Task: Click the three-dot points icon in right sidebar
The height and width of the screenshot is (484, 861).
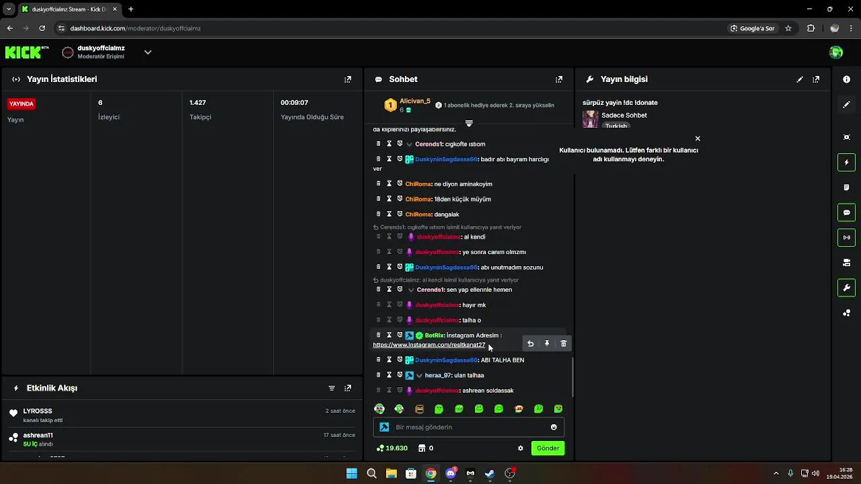Action: [846, 313]
